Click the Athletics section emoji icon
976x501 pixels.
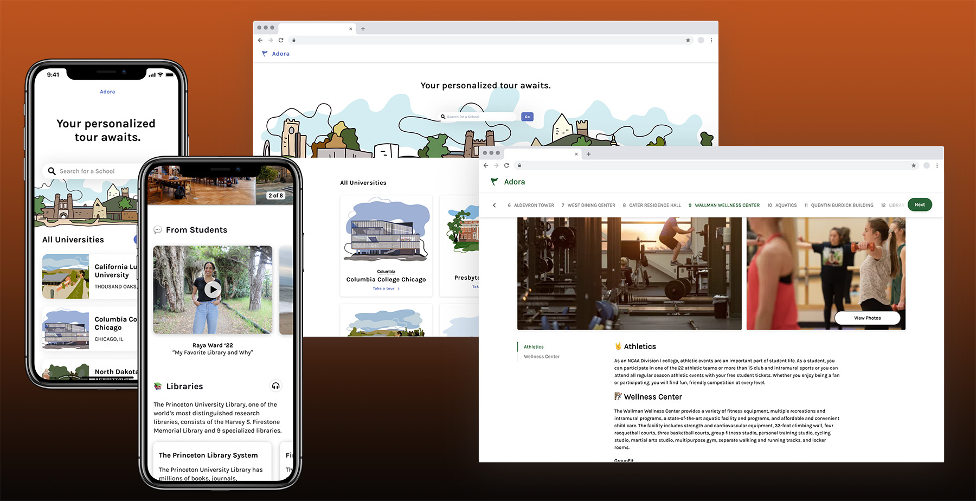coord(618,346)
